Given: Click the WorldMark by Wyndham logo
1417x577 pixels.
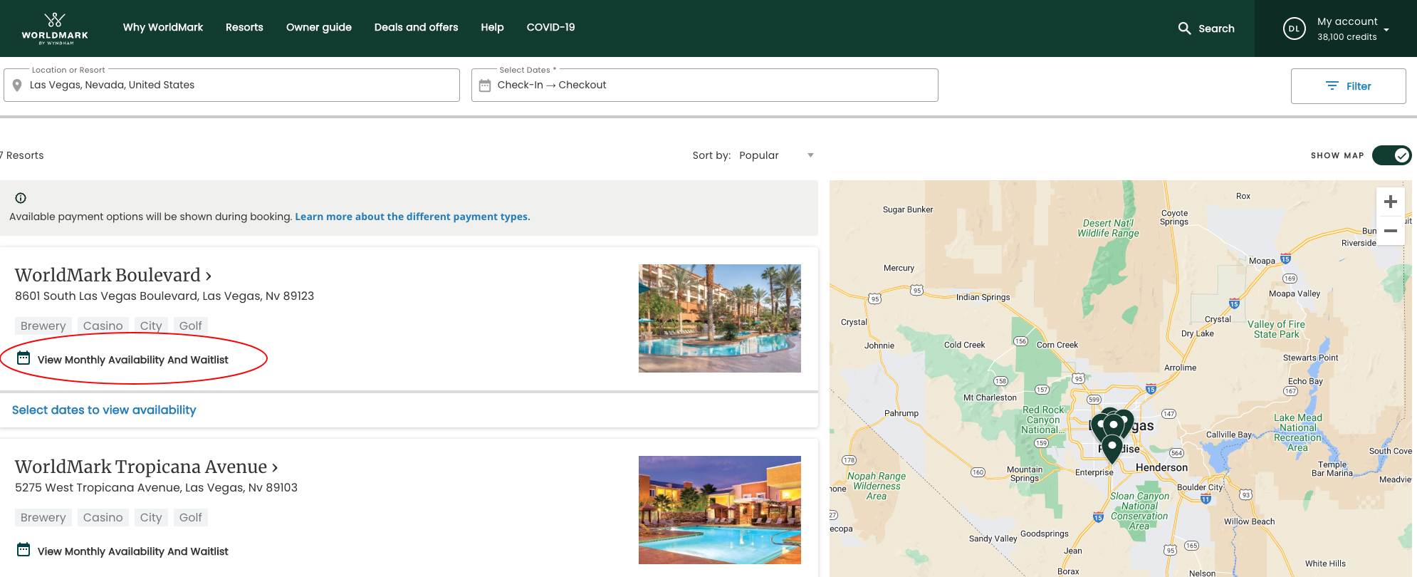Looking at the screenshot, I should click(x=55, y=28).
